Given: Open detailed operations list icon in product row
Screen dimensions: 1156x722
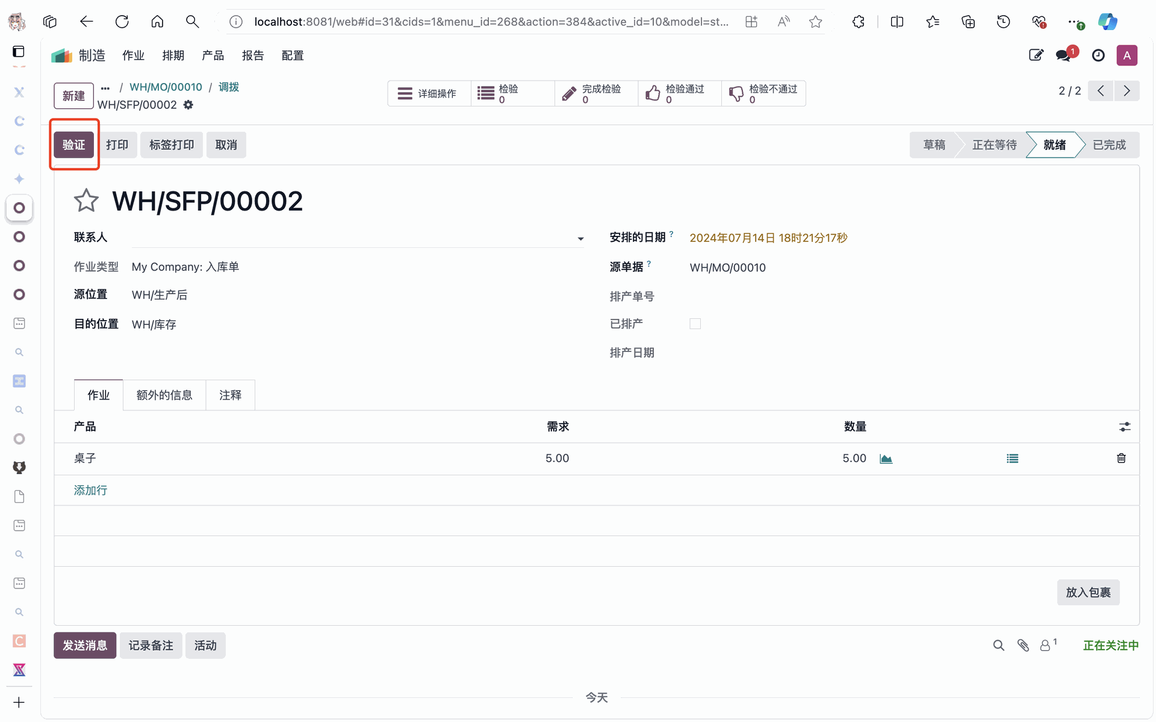Looking at the screenshot, I should coord(1012,459).
